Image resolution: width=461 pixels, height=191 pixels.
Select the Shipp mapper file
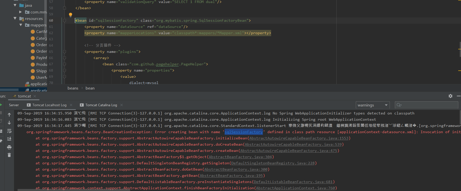click(x=39, y=71)
